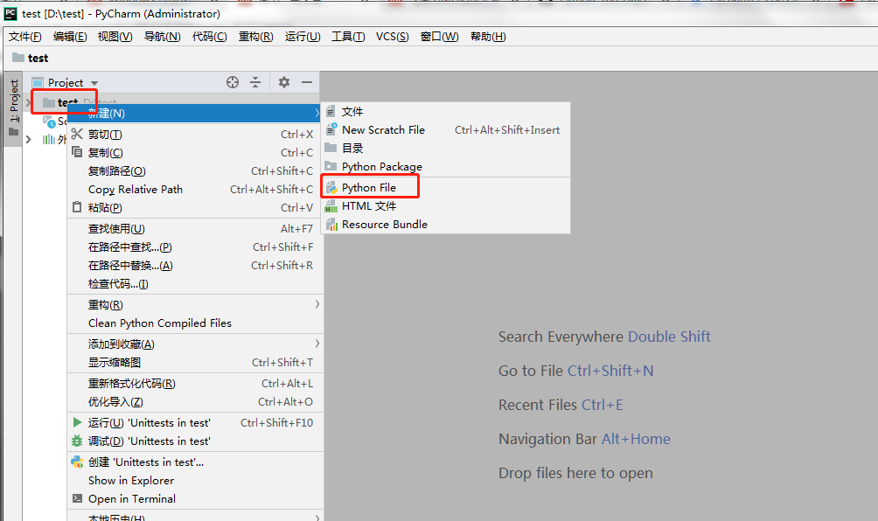Click the scissors icon beside 剪切
Screen dimensions: 878x521
77,134
